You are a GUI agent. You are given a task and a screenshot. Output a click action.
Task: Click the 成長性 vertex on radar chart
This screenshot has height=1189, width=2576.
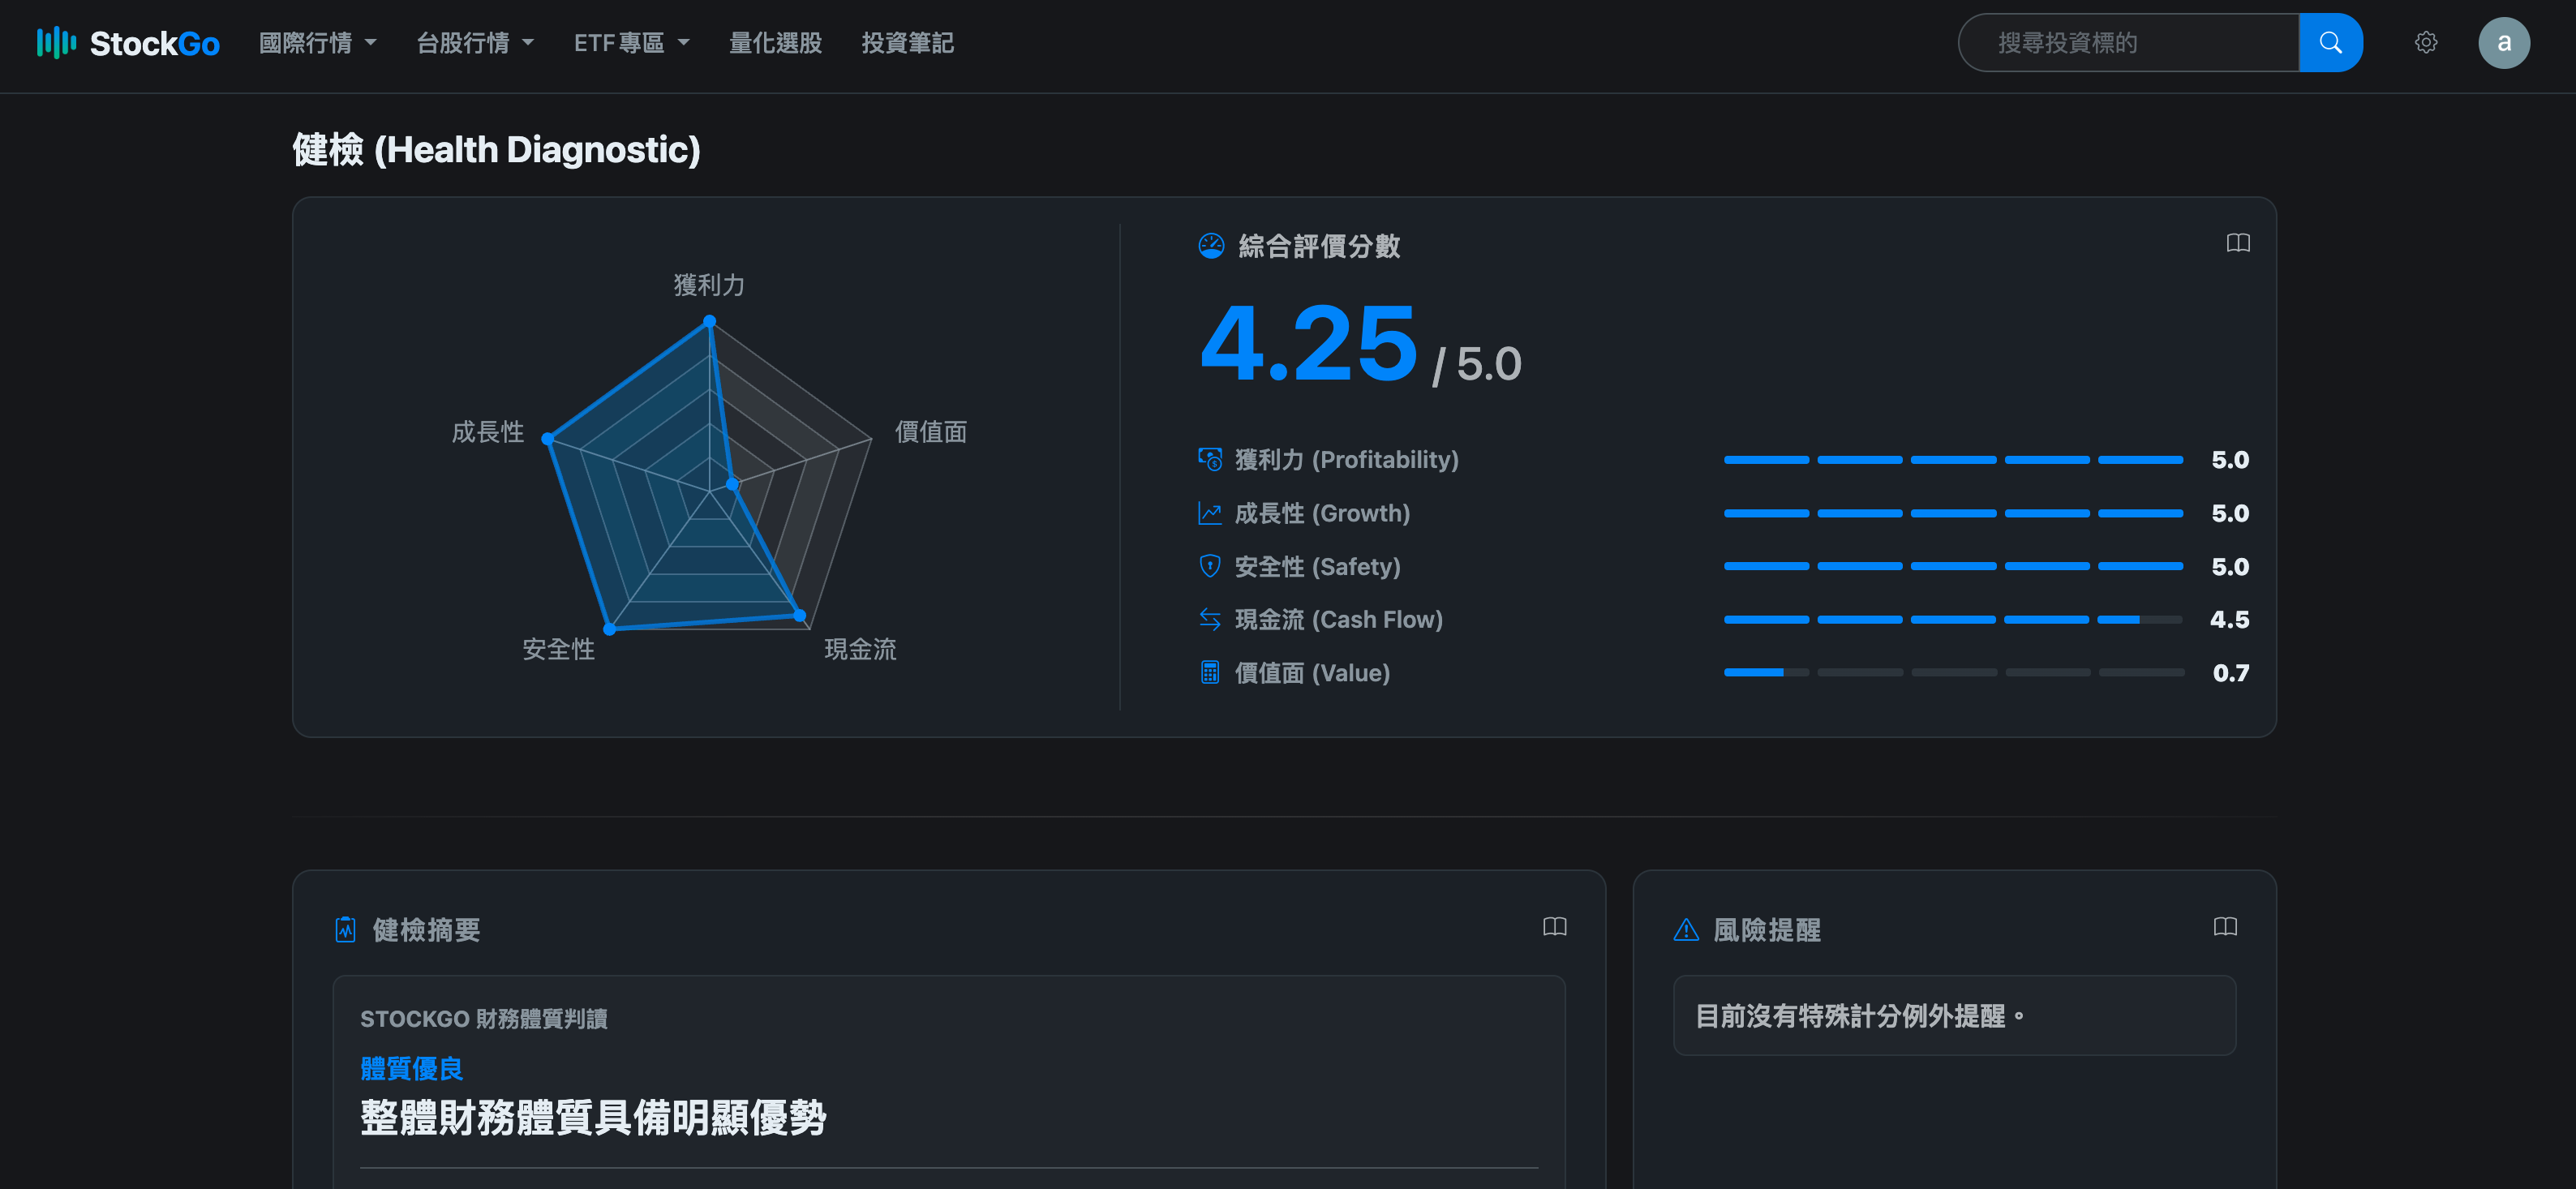548,438
